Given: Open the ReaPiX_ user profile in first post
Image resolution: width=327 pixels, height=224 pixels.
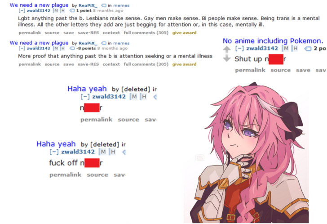Looking at the screenshot, I should tap(88, 5).
